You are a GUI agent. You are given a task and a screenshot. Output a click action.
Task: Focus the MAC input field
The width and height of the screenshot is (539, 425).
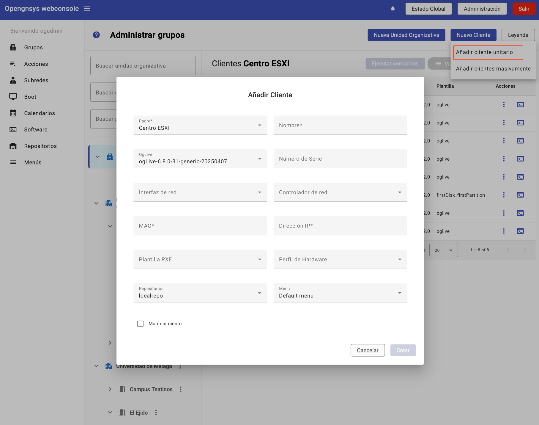pyautogui.click(x=200, y=226)
